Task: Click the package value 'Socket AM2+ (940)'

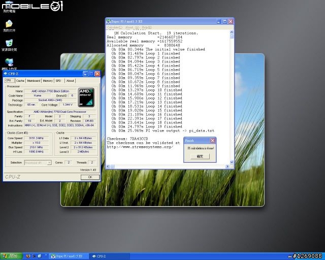Action: (50, 100)
